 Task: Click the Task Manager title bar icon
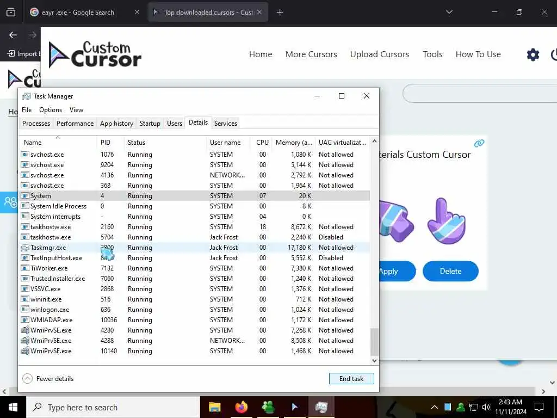pos(26,96)
